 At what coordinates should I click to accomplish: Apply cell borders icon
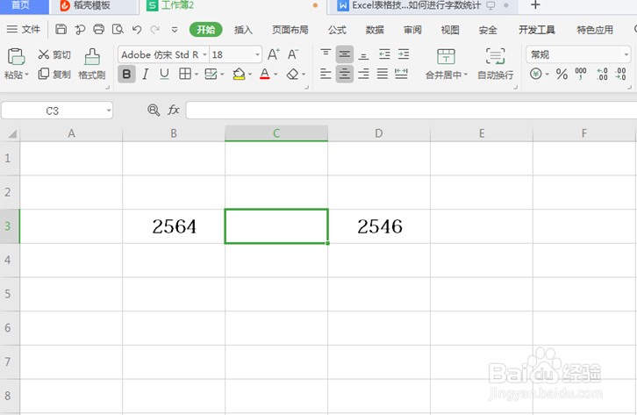pos(185,74)
